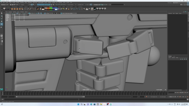Viewport: 189px width, 106px height.
Task: Open the Arnold menu
Action: pyautogui.click(x=68, y=2)
